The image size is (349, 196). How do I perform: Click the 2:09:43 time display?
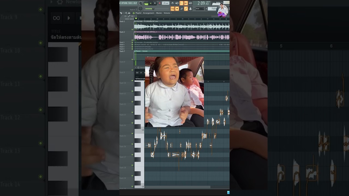click(203, 3)
